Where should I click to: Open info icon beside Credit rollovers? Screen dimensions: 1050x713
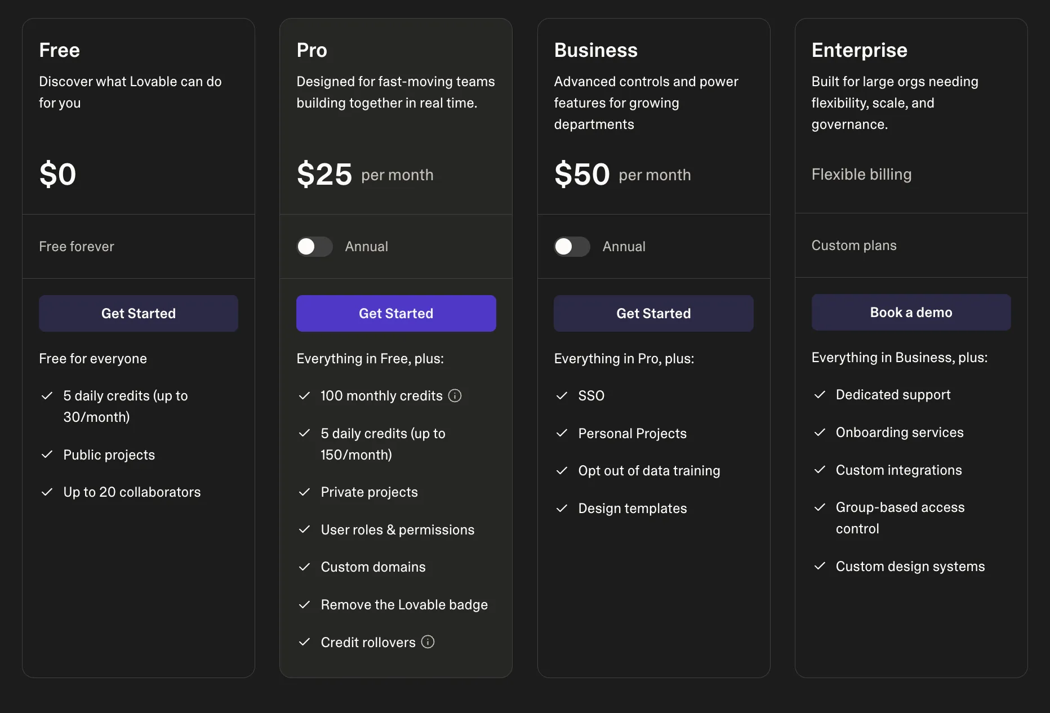tap(428, 642)
